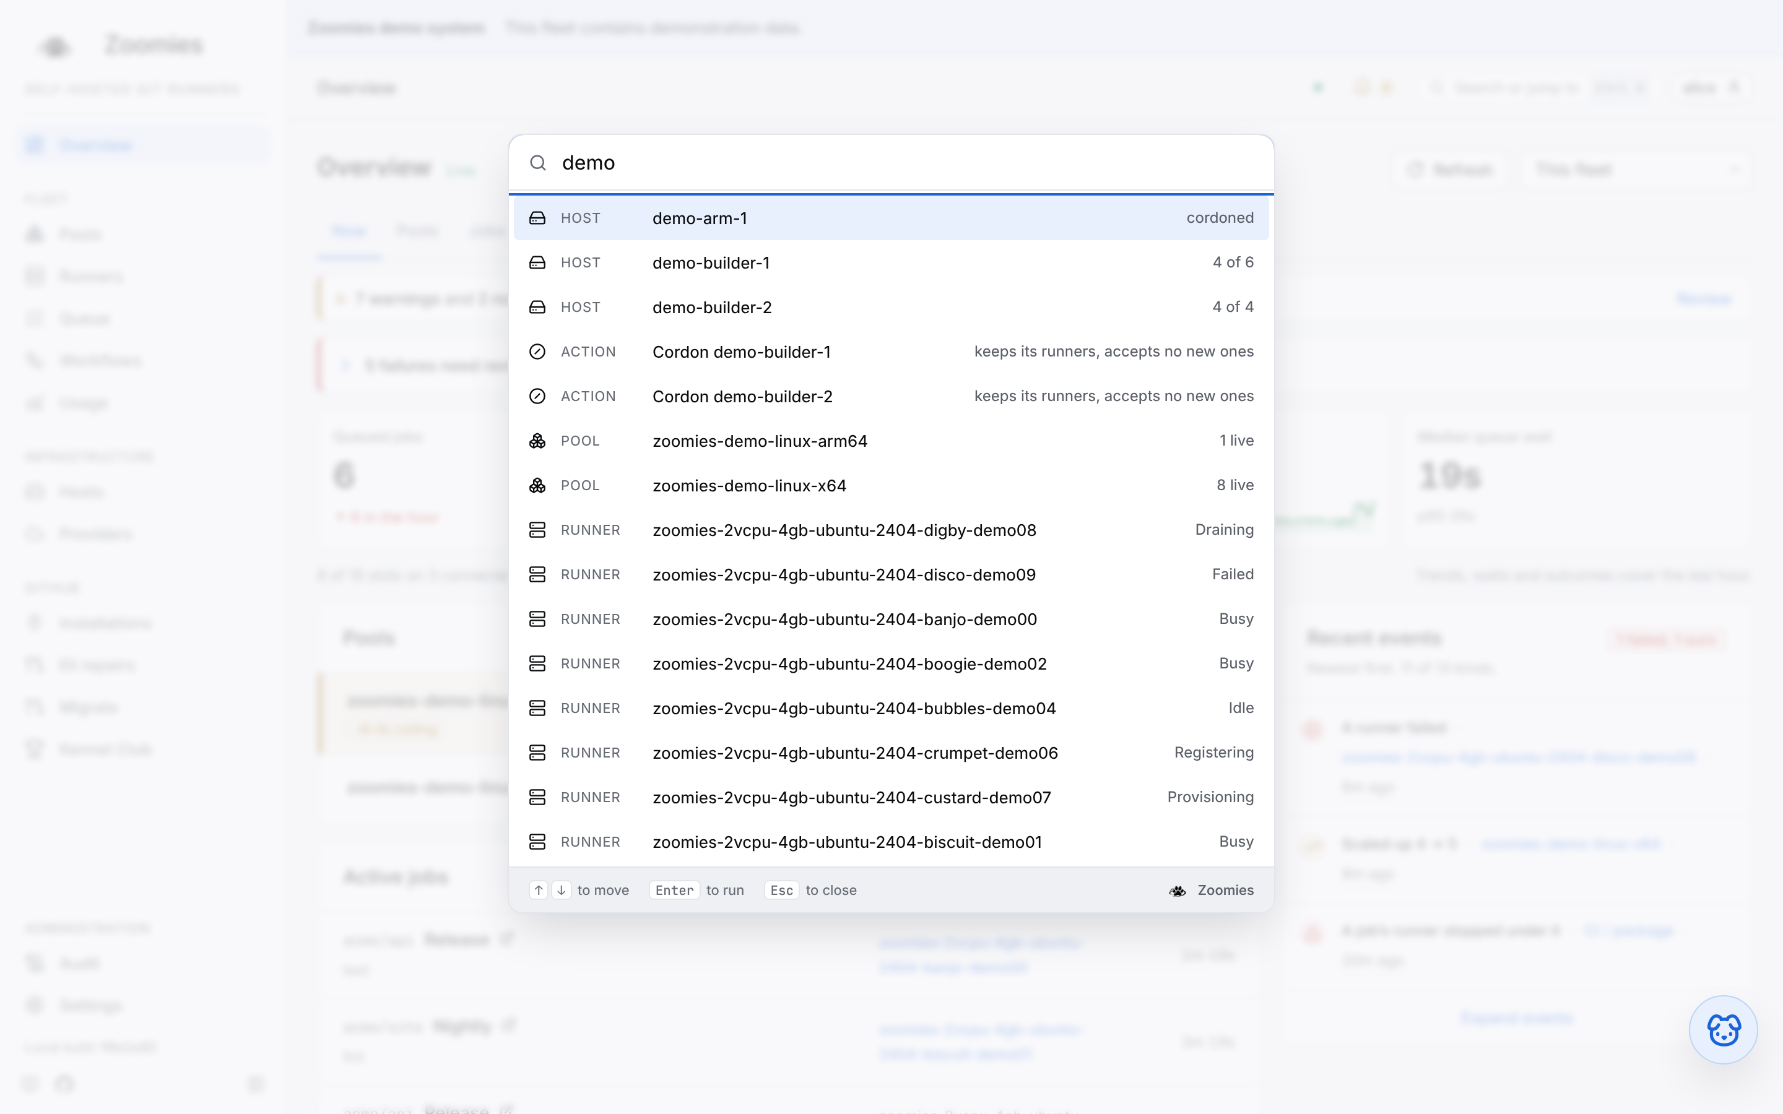1783x1114 pixels.
Task: Click host icon beside demo-arm-1
Action: coord(538,218)
